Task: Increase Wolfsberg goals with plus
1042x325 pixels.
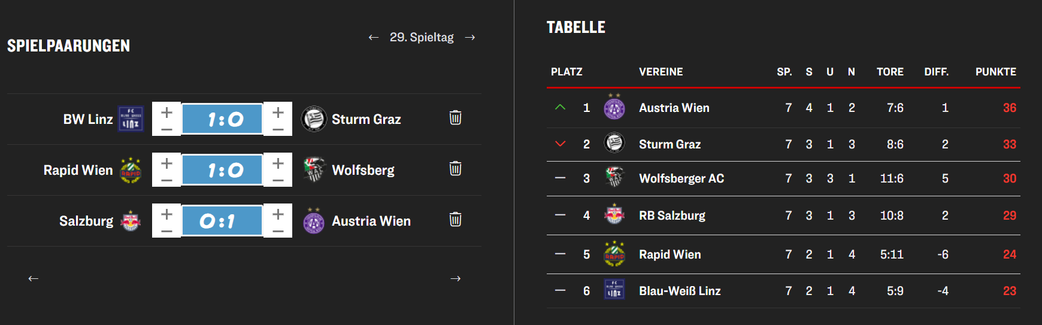Action: tap(278, 162)
